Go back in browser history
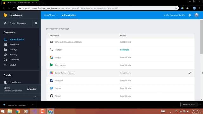 [3, 8]
